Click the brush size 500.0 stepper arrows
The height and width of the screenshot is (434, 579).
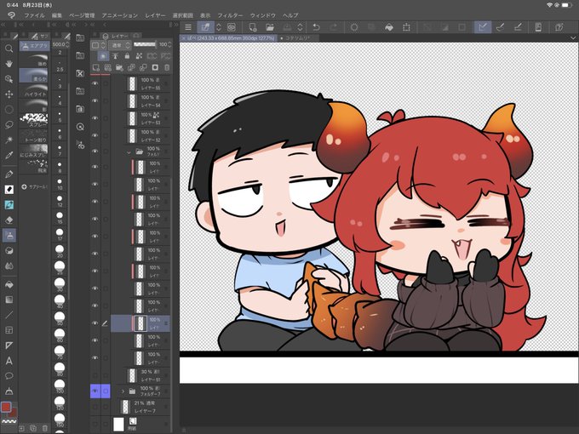67,44
